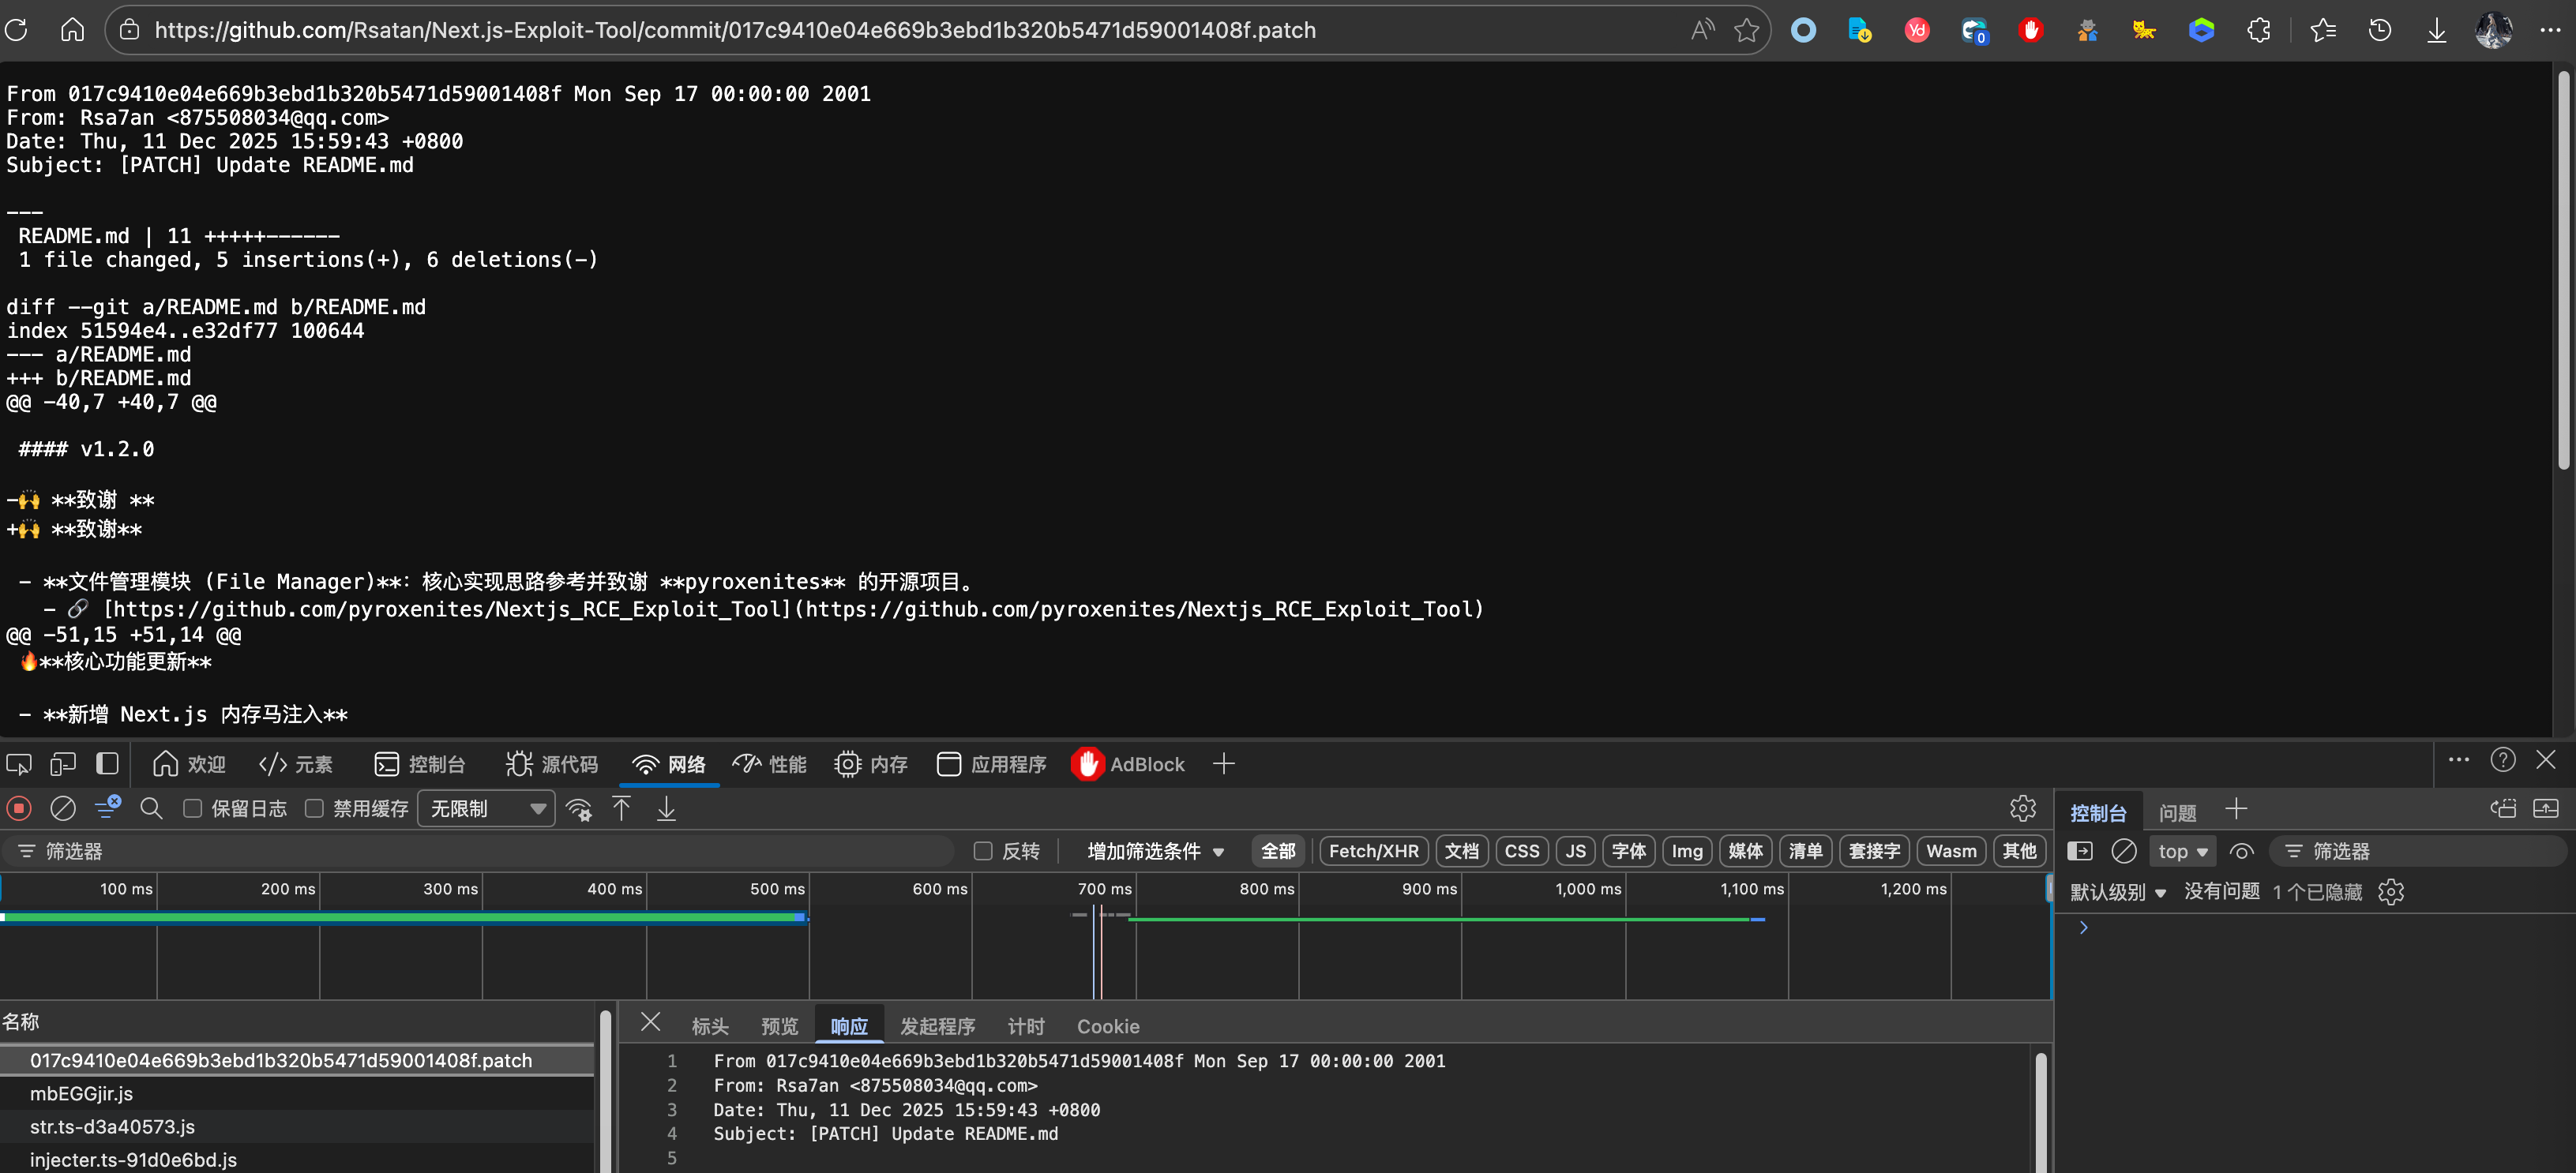The height and width of the screenshot is (1173, 2576).
Task: Bookmark this page with the star icon
Action: click(1746, 30)
